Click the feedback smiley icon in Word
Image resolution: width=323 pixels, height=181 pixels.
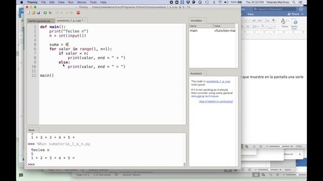point(301,9)
